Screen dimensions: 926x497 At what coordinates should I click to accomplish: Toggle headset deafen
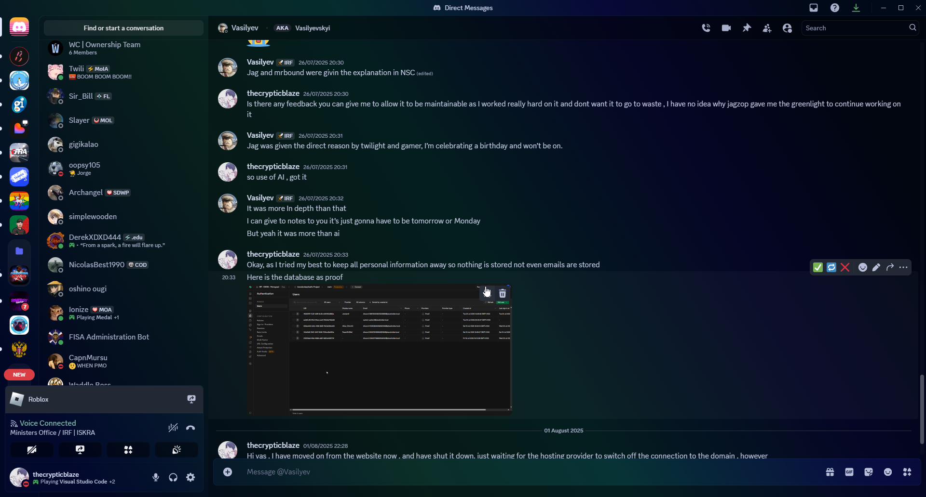coord(173,477)
